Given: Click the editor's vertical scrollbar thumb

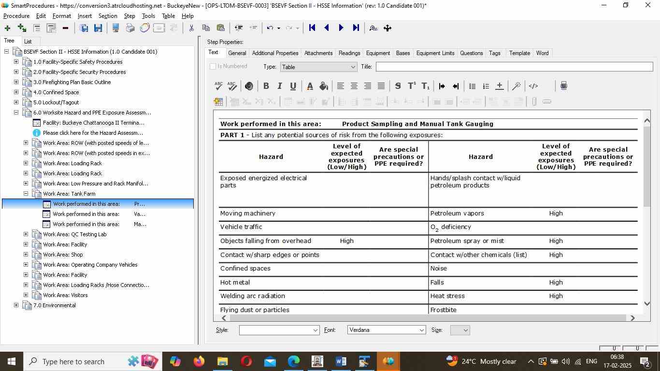Looking at the screenshot, I should (x=647, y=167).
